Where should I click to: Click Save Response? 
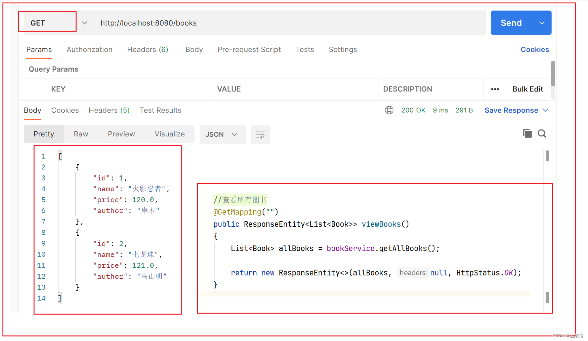coord(511,110)
